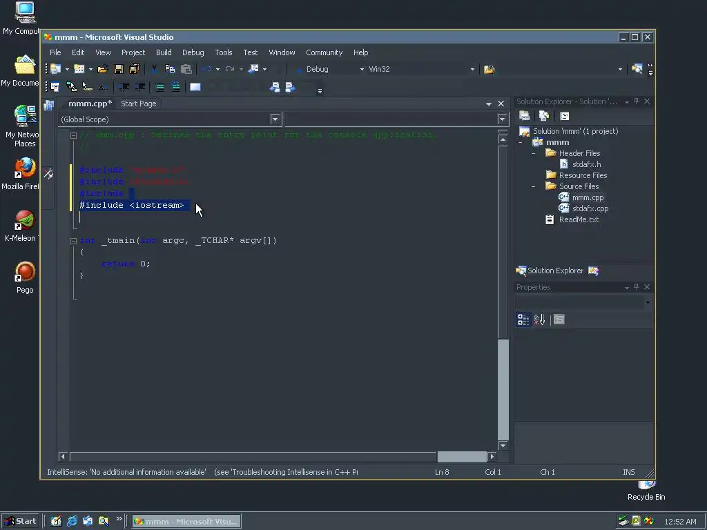Switch Properties panel to Alphabetical sort
This screenshot has width=707, height=530.
539,320
